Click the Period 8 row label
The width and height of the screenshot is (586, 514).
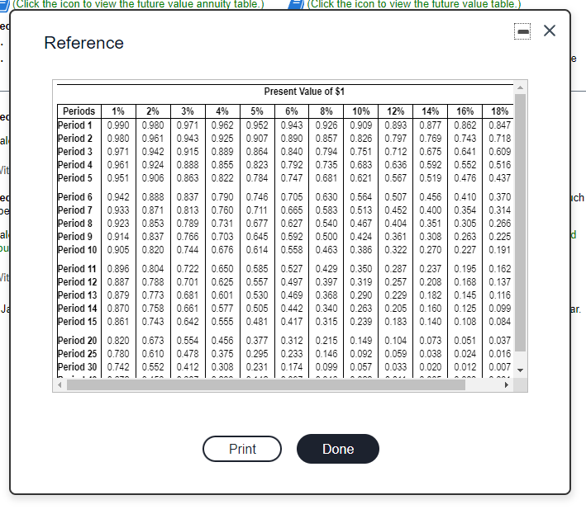(75, 223)
